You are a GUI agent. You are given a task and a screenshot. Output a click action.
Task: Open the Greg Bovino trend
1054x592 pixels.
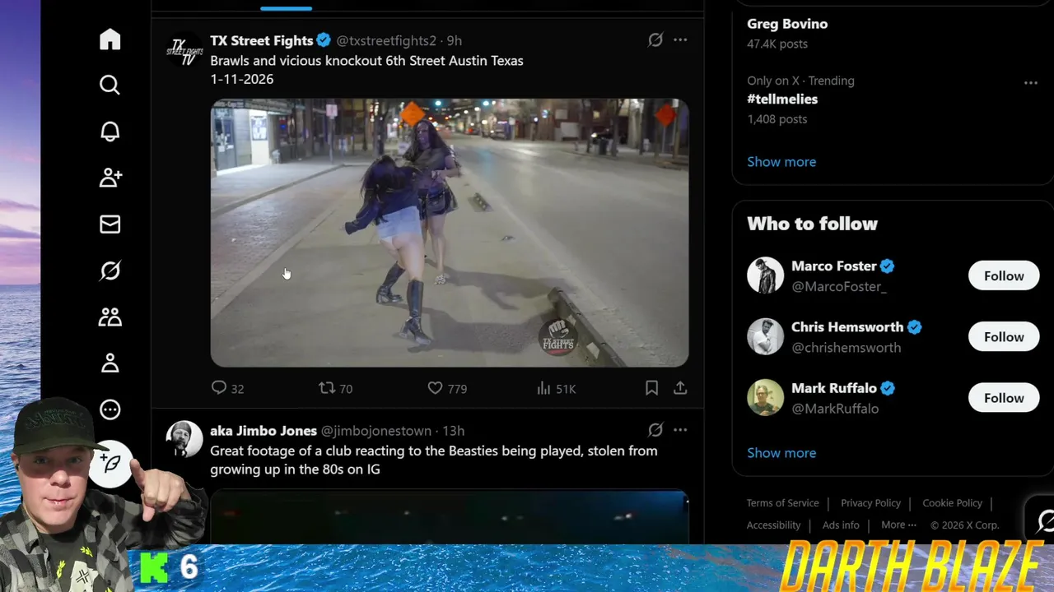(787, 24)
